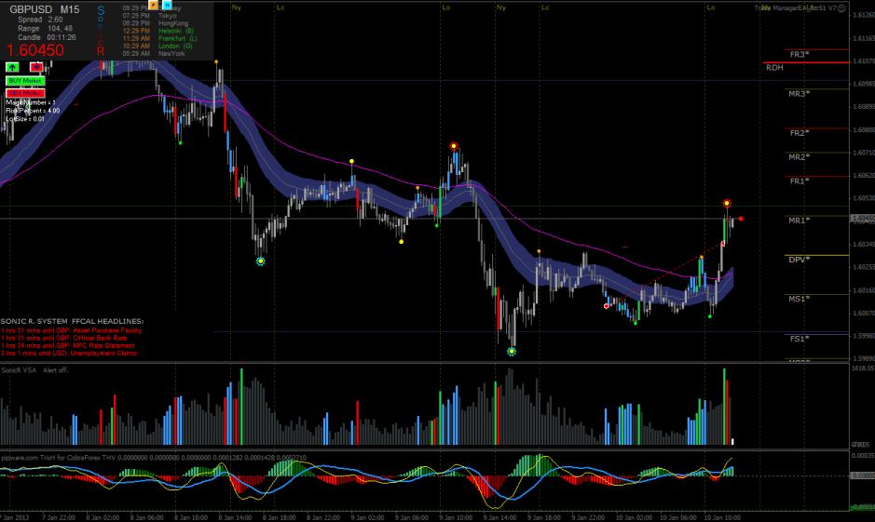
Task: Click the red diamond marker near MR1
Action: pyautogui.click(x=742, y=220)
